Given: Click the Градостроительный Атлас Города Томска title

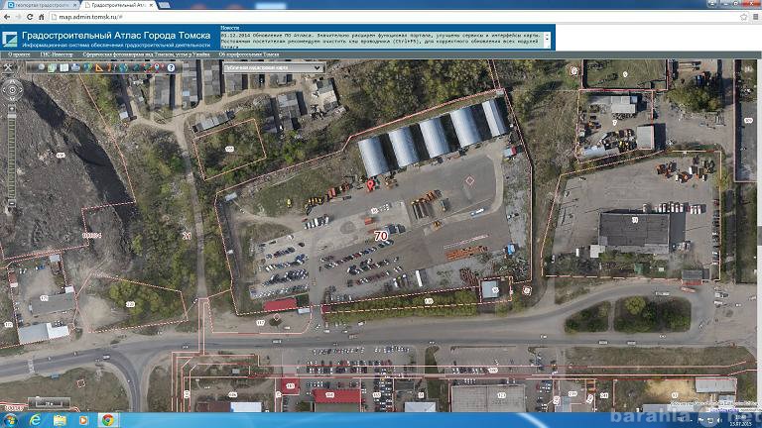Looking at the screenshot, I should click(116, 36).
